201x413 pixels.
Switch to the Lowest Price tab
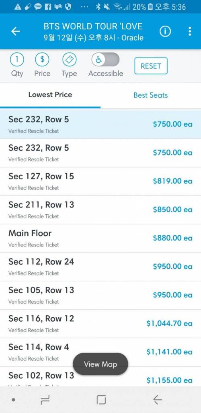click(x=50, y=95)
